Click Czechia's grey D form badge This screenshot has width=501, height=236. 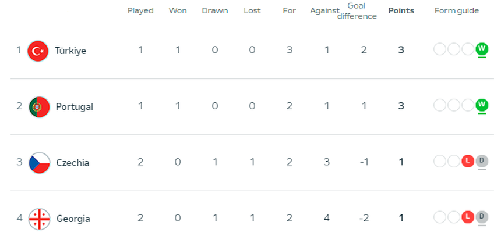point(482,161)
